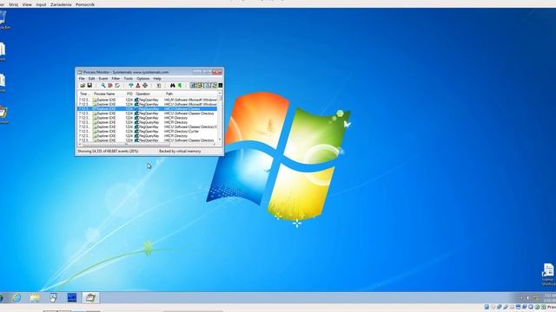Select the row with path HKCR\Directory\CurVer
The width and height of the screenshot is (556, 312).
tap(147, 131)
